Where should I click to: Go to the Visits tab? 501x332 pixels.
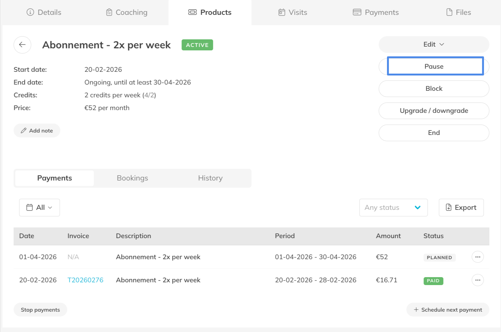point(293,12)
